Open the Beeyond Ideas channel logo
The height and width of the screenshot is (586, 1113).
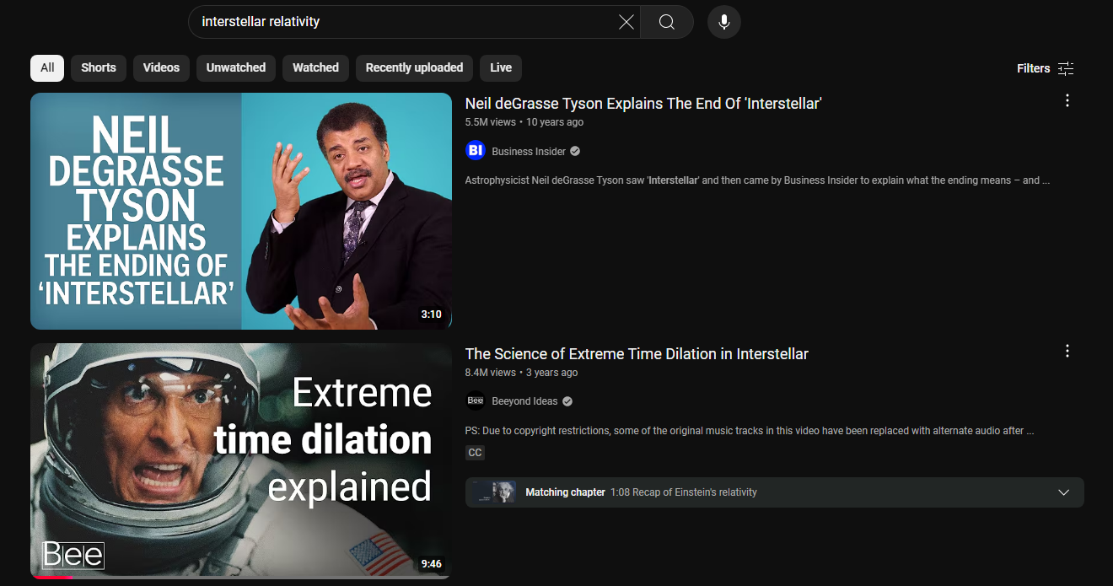click(x=476, y=401)
